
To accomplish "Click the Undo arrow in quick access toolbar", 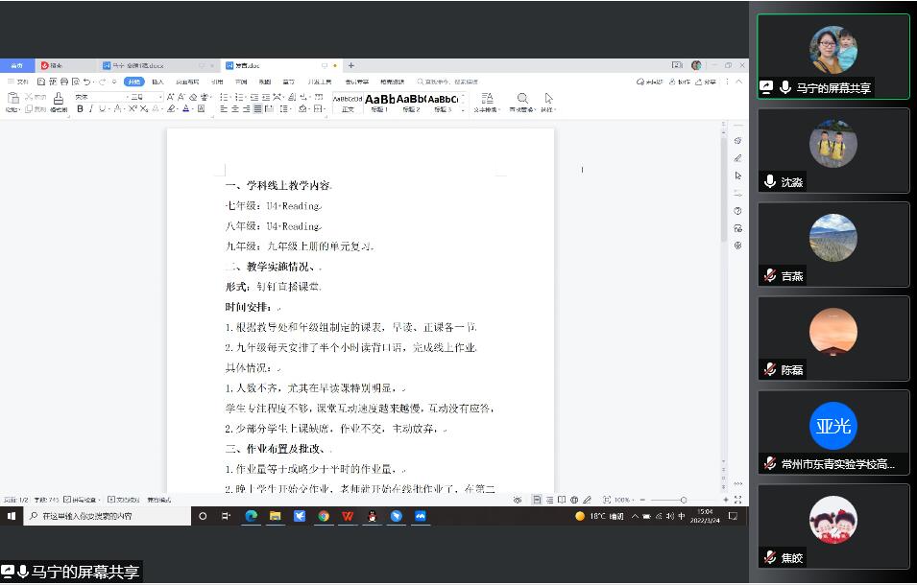I will (x=87, y=82).
